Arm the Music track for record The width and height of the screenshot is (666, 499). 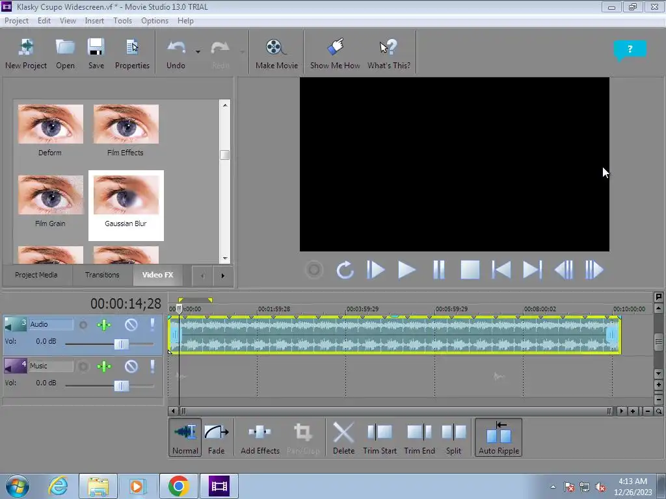(x=83, y=366)
